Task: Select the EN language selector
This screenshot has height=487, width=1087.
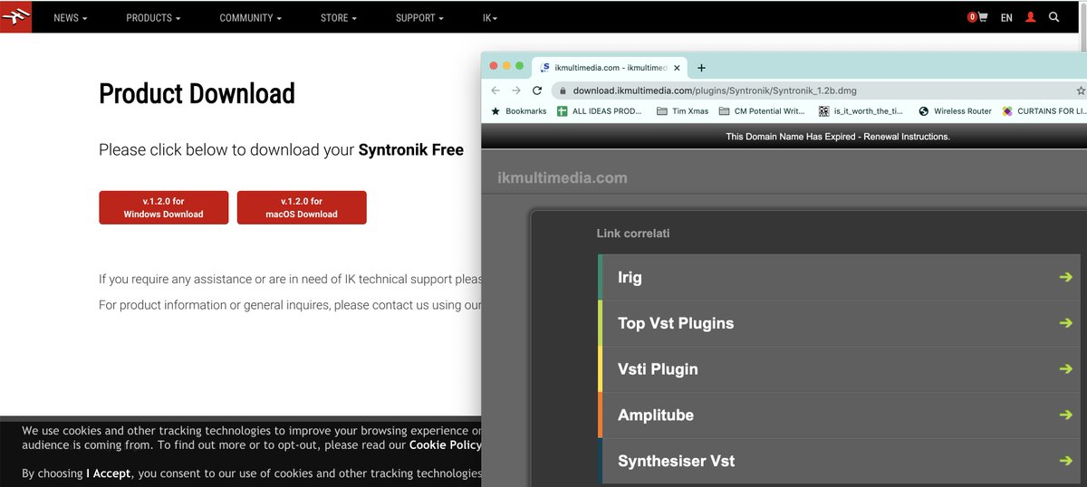Action: coord(1006,17)
